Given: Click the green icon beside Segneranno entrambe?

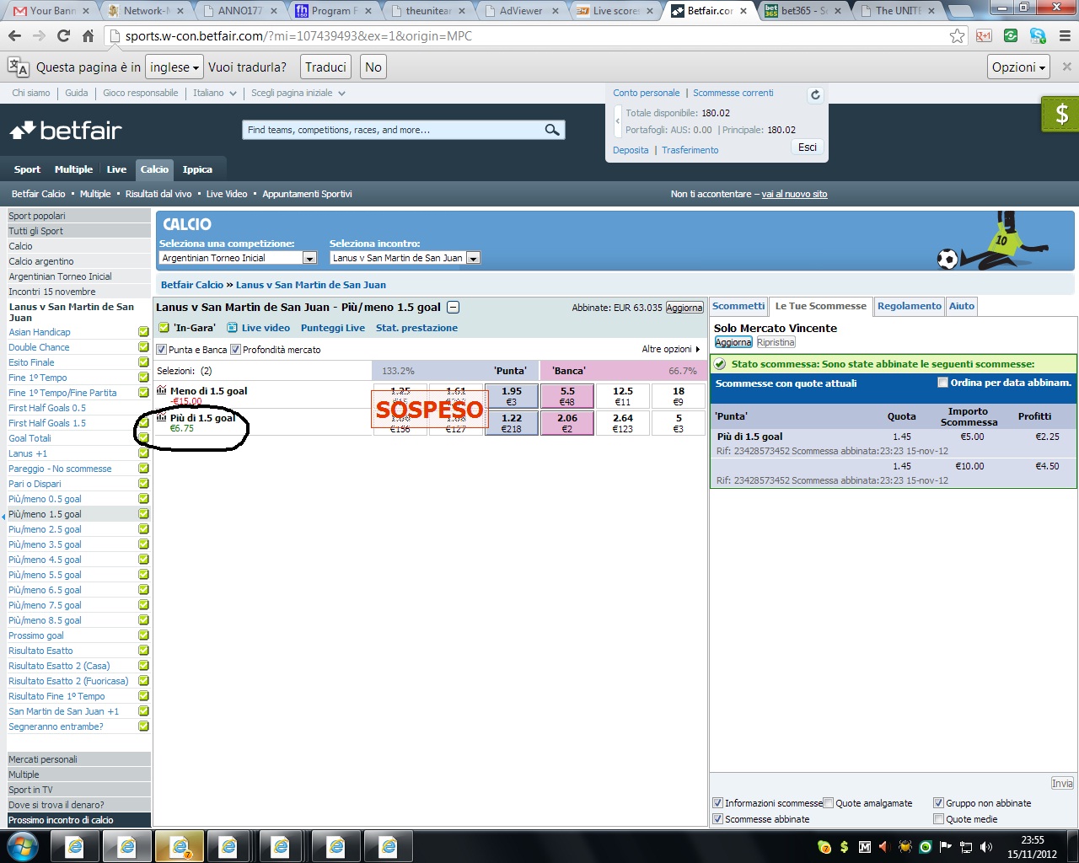Looking at the screenshot, I should [143, 726].
